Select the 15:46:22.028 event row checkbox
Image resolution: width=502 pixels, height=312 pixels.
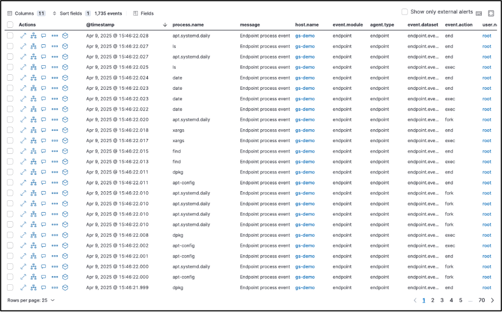coord(10,36)
